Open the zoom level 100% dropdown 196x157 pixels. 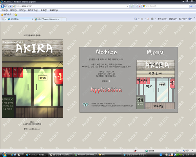click(x=188, y=151)
